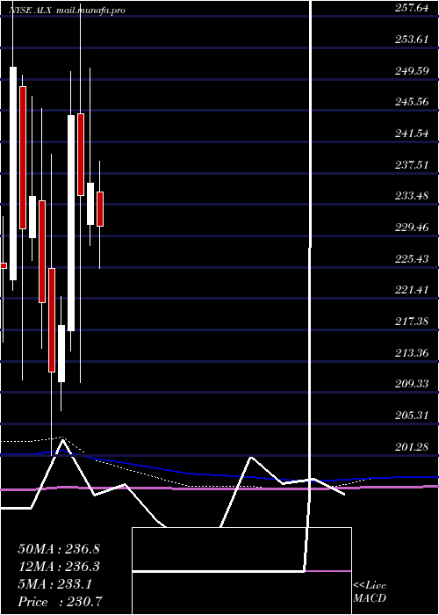Click the Price : 230.7 reading

coord(61,602)
